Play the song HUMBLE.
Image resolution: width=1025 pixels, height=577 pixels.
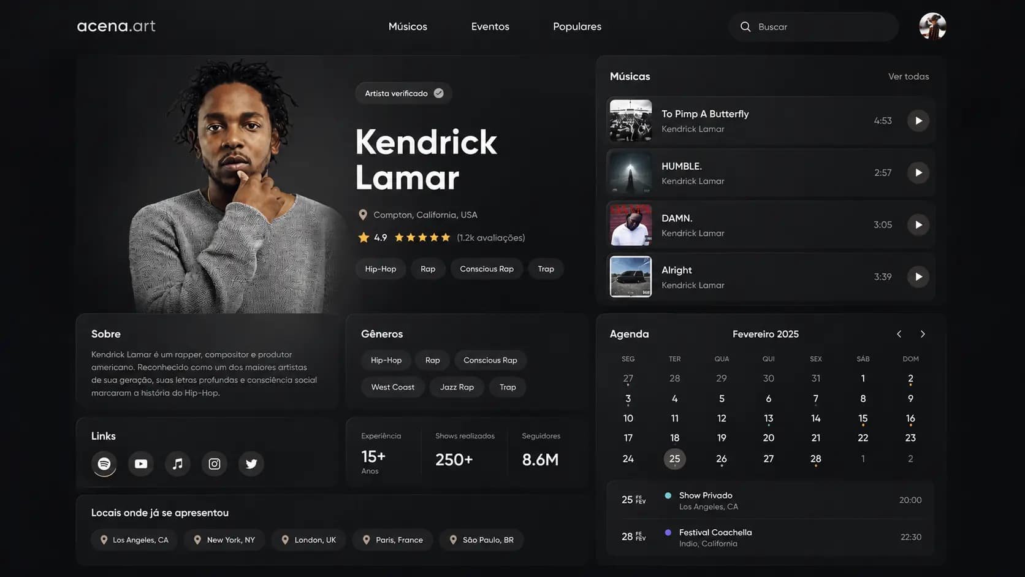coord(918,173)
